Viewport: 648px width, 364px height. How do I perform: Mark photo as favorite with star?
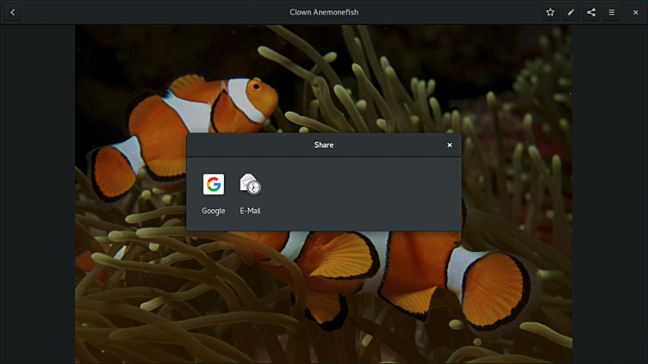[x=550, y=12]
